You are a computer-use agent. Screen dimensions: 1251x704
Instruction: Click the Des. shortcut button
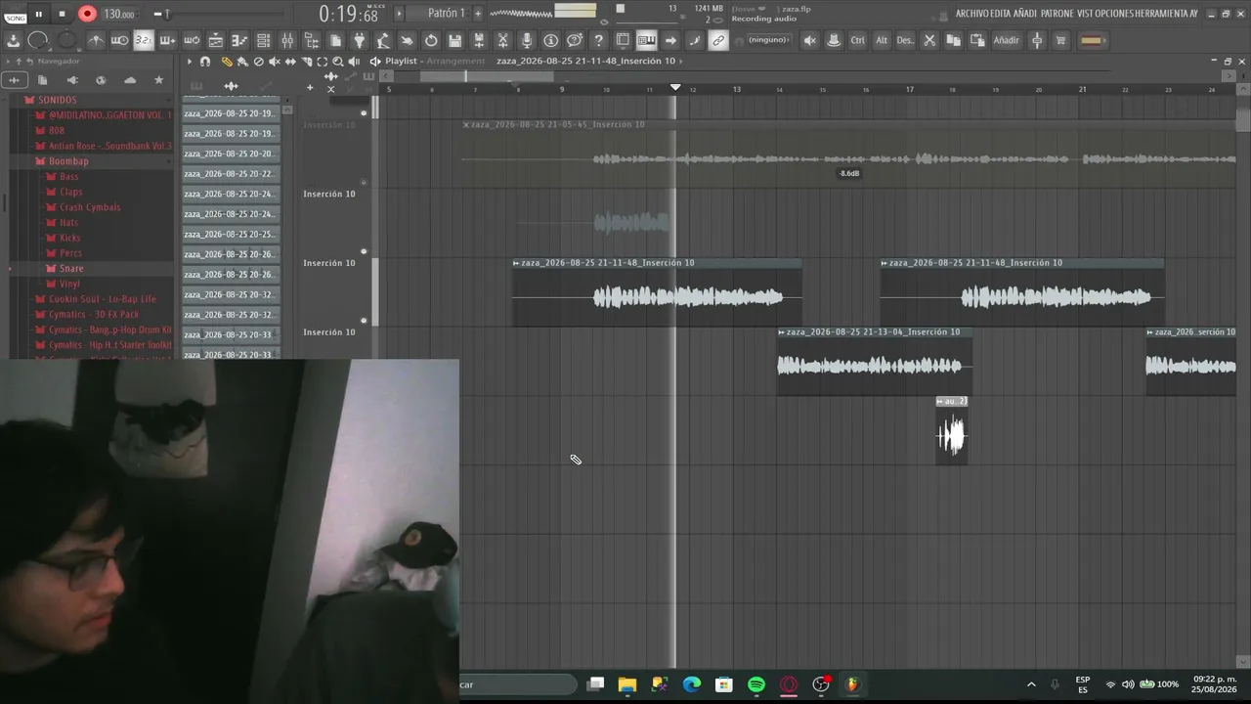[905, 40]
